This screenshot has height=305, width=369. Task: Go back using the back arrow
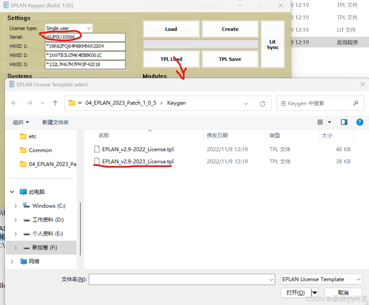click(x=14, y=103)
